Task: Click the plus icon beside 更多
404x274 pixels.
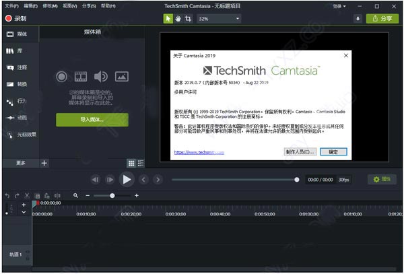Action: (44, 163)
